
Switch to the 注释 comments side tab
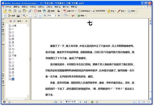tap(3, 82)
